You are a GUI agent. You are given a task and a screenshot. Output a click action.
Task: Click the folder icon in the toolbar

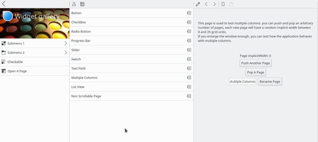click(231, 4)
